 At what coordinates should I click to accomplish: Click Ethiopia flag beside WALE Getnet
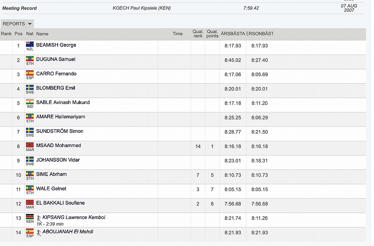coord(30,188)
